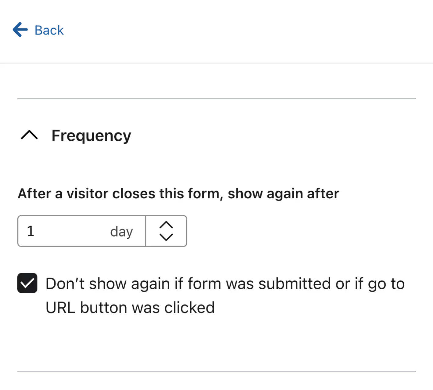
Task: Click the downward caret in the day spinner
Action: (166, 237)
